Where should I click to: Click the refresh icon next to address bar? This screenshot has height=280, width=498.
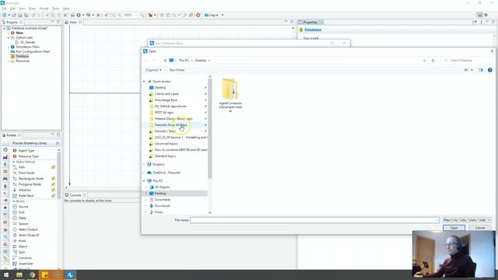click(433, 61)
